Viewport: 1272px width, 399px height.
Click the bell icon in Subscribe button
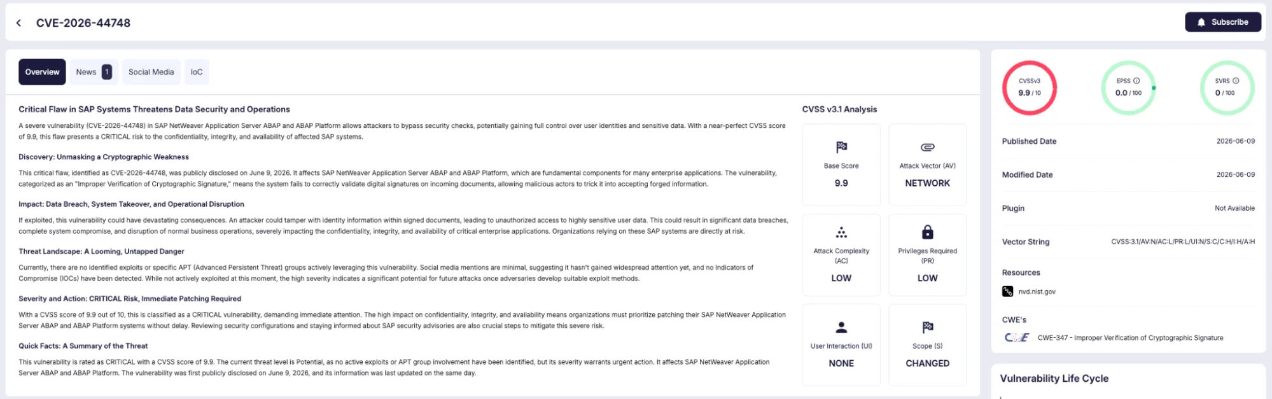pos(1201,22)
